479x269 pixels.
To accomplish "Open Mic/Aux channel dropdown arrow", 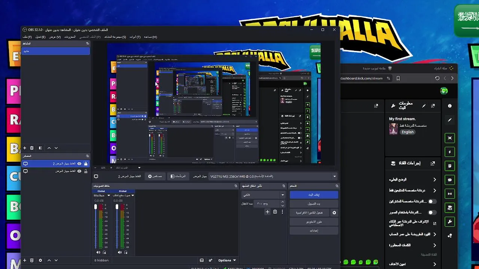I will [109, 195].
